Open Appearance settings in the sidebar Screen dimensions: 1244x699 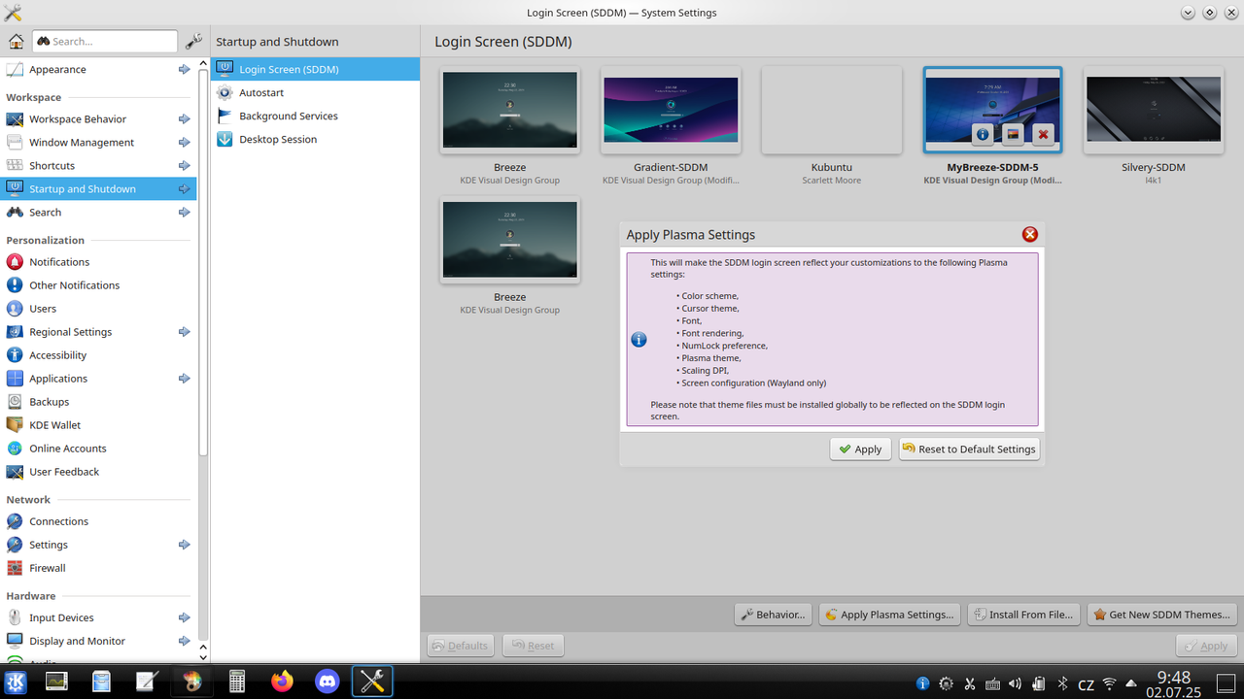point(98,69)
